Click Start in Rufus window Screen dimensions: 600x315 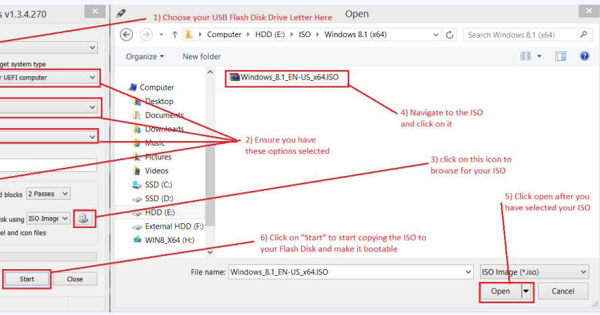tap(27, 279)
